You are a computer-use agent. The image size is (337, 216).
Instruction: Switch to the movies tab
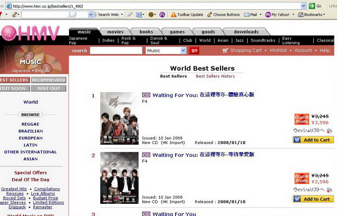[116, 32]
